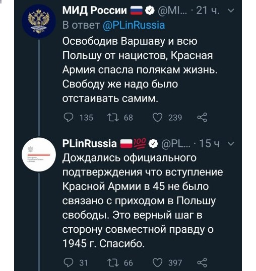Open tweet text starting with Освободив Варшаву

point(140,70)
